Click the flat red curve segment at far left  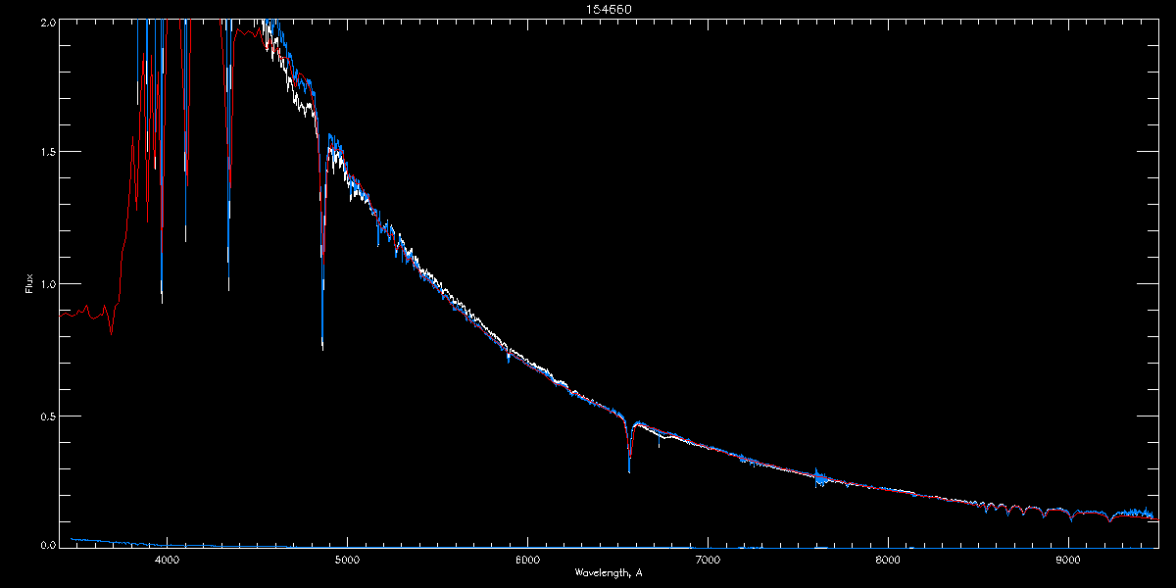click(x=83, y=314)
